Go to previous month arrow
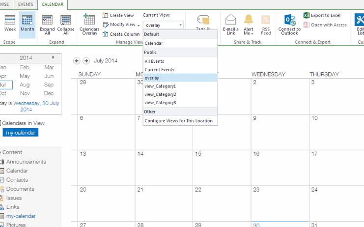The image size is (364, 227). [77, 61]
